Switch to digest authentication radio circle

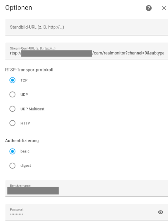[12, 166]
